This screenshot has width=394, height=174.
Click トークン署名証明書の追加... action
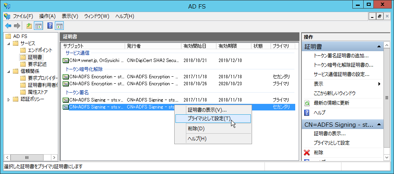click(x=341, y=55)
